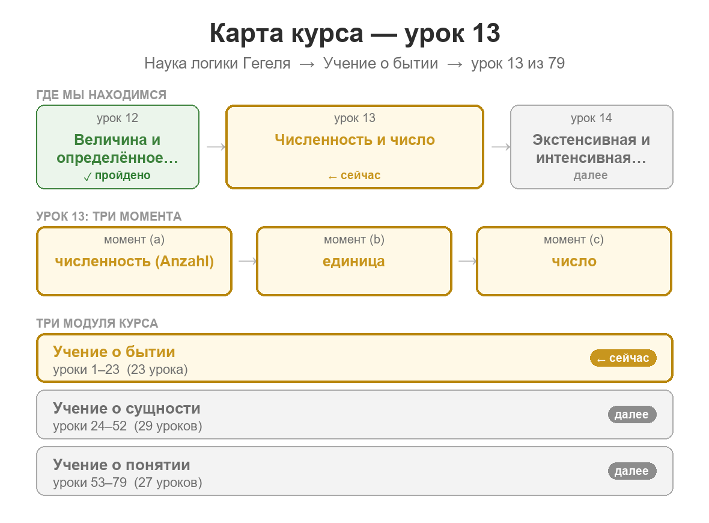Viewport: 709px width, 523px height.
Task: Click the arrow between moment (b) and moment (c)
Action: tap(467, 261)
